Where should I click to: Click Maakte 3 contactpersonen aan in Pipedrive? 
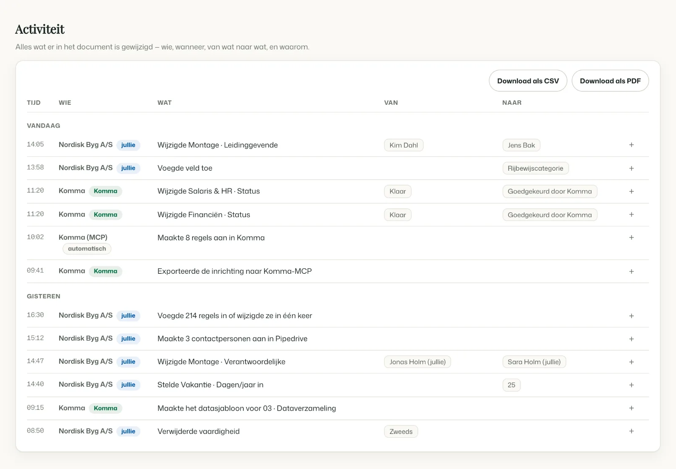[232, 339]
